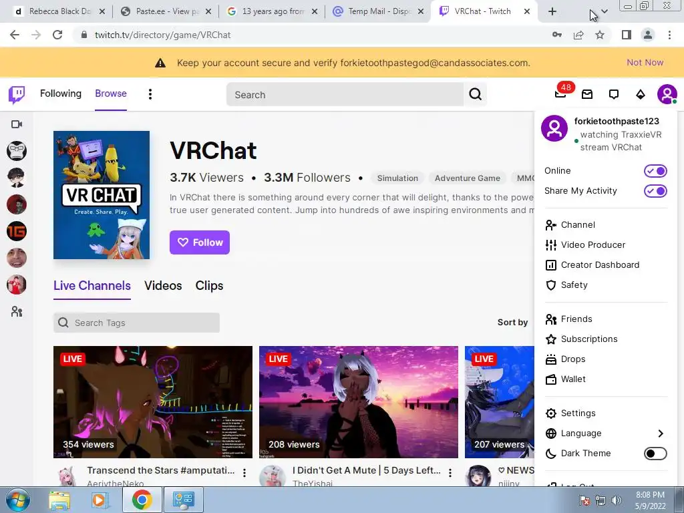Viewport: 684px width, 513px height.
Task: Open the Whispers chat bubble icon
Action: [x=614, y=94]
